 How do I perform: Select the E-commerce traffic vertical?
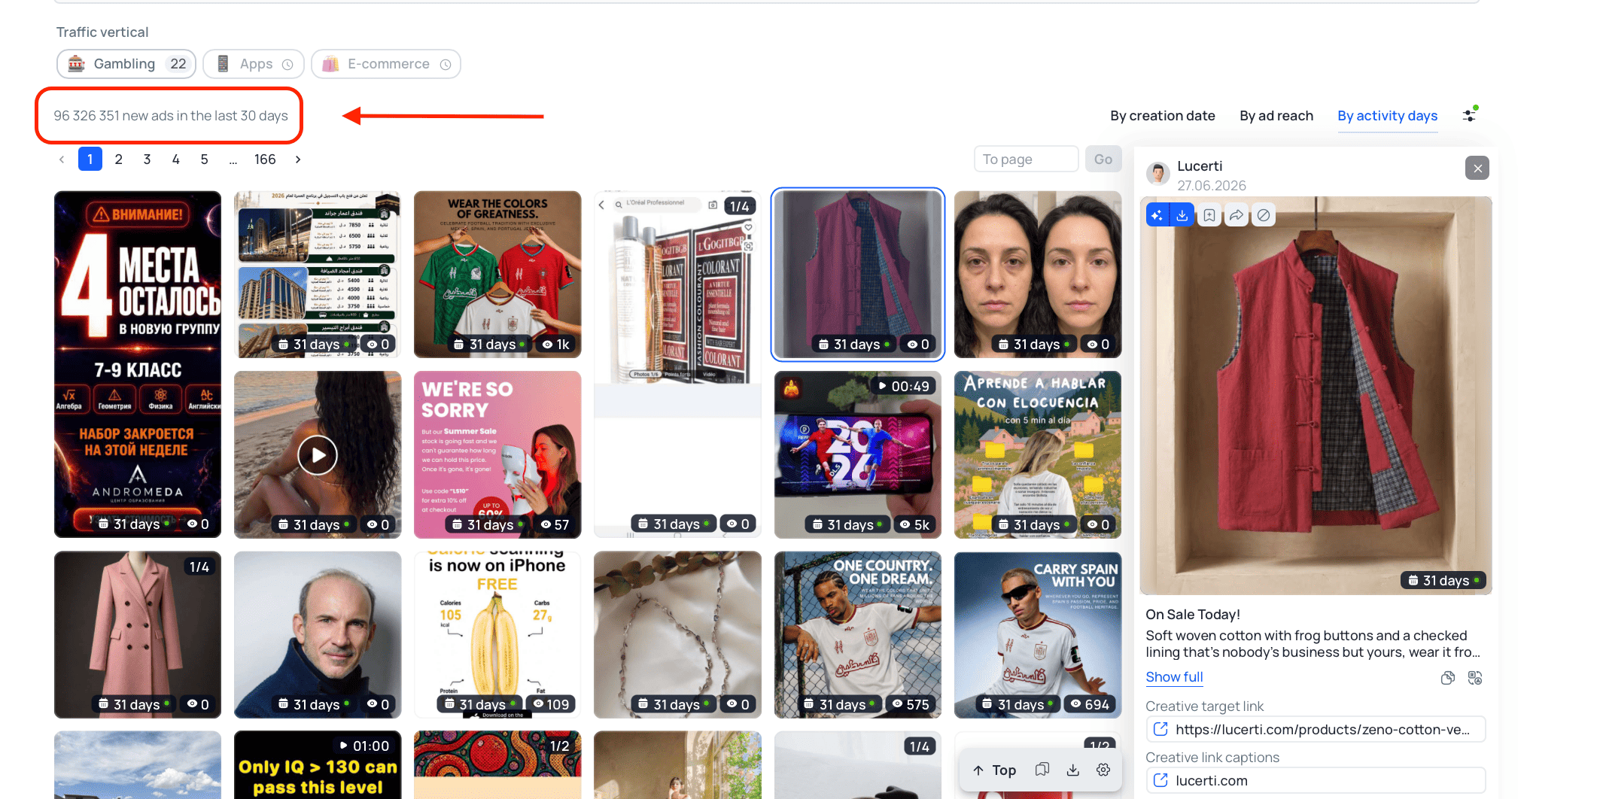point(386,64)
